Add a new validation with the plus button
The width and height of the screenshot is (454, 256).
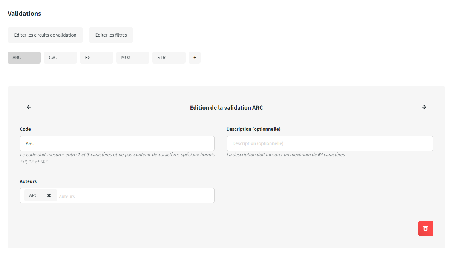(195, 58)
